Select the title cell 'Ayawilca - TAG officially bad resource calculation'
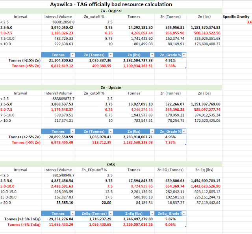 tap(111, 4)
